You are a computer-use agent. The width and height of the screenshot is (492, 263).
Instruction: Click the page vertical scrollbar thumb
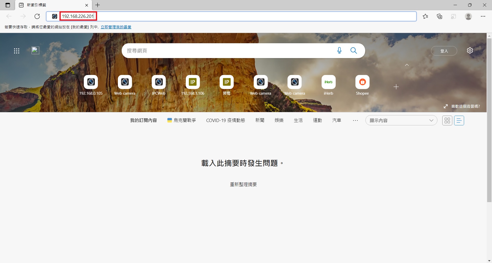[489, 120]
